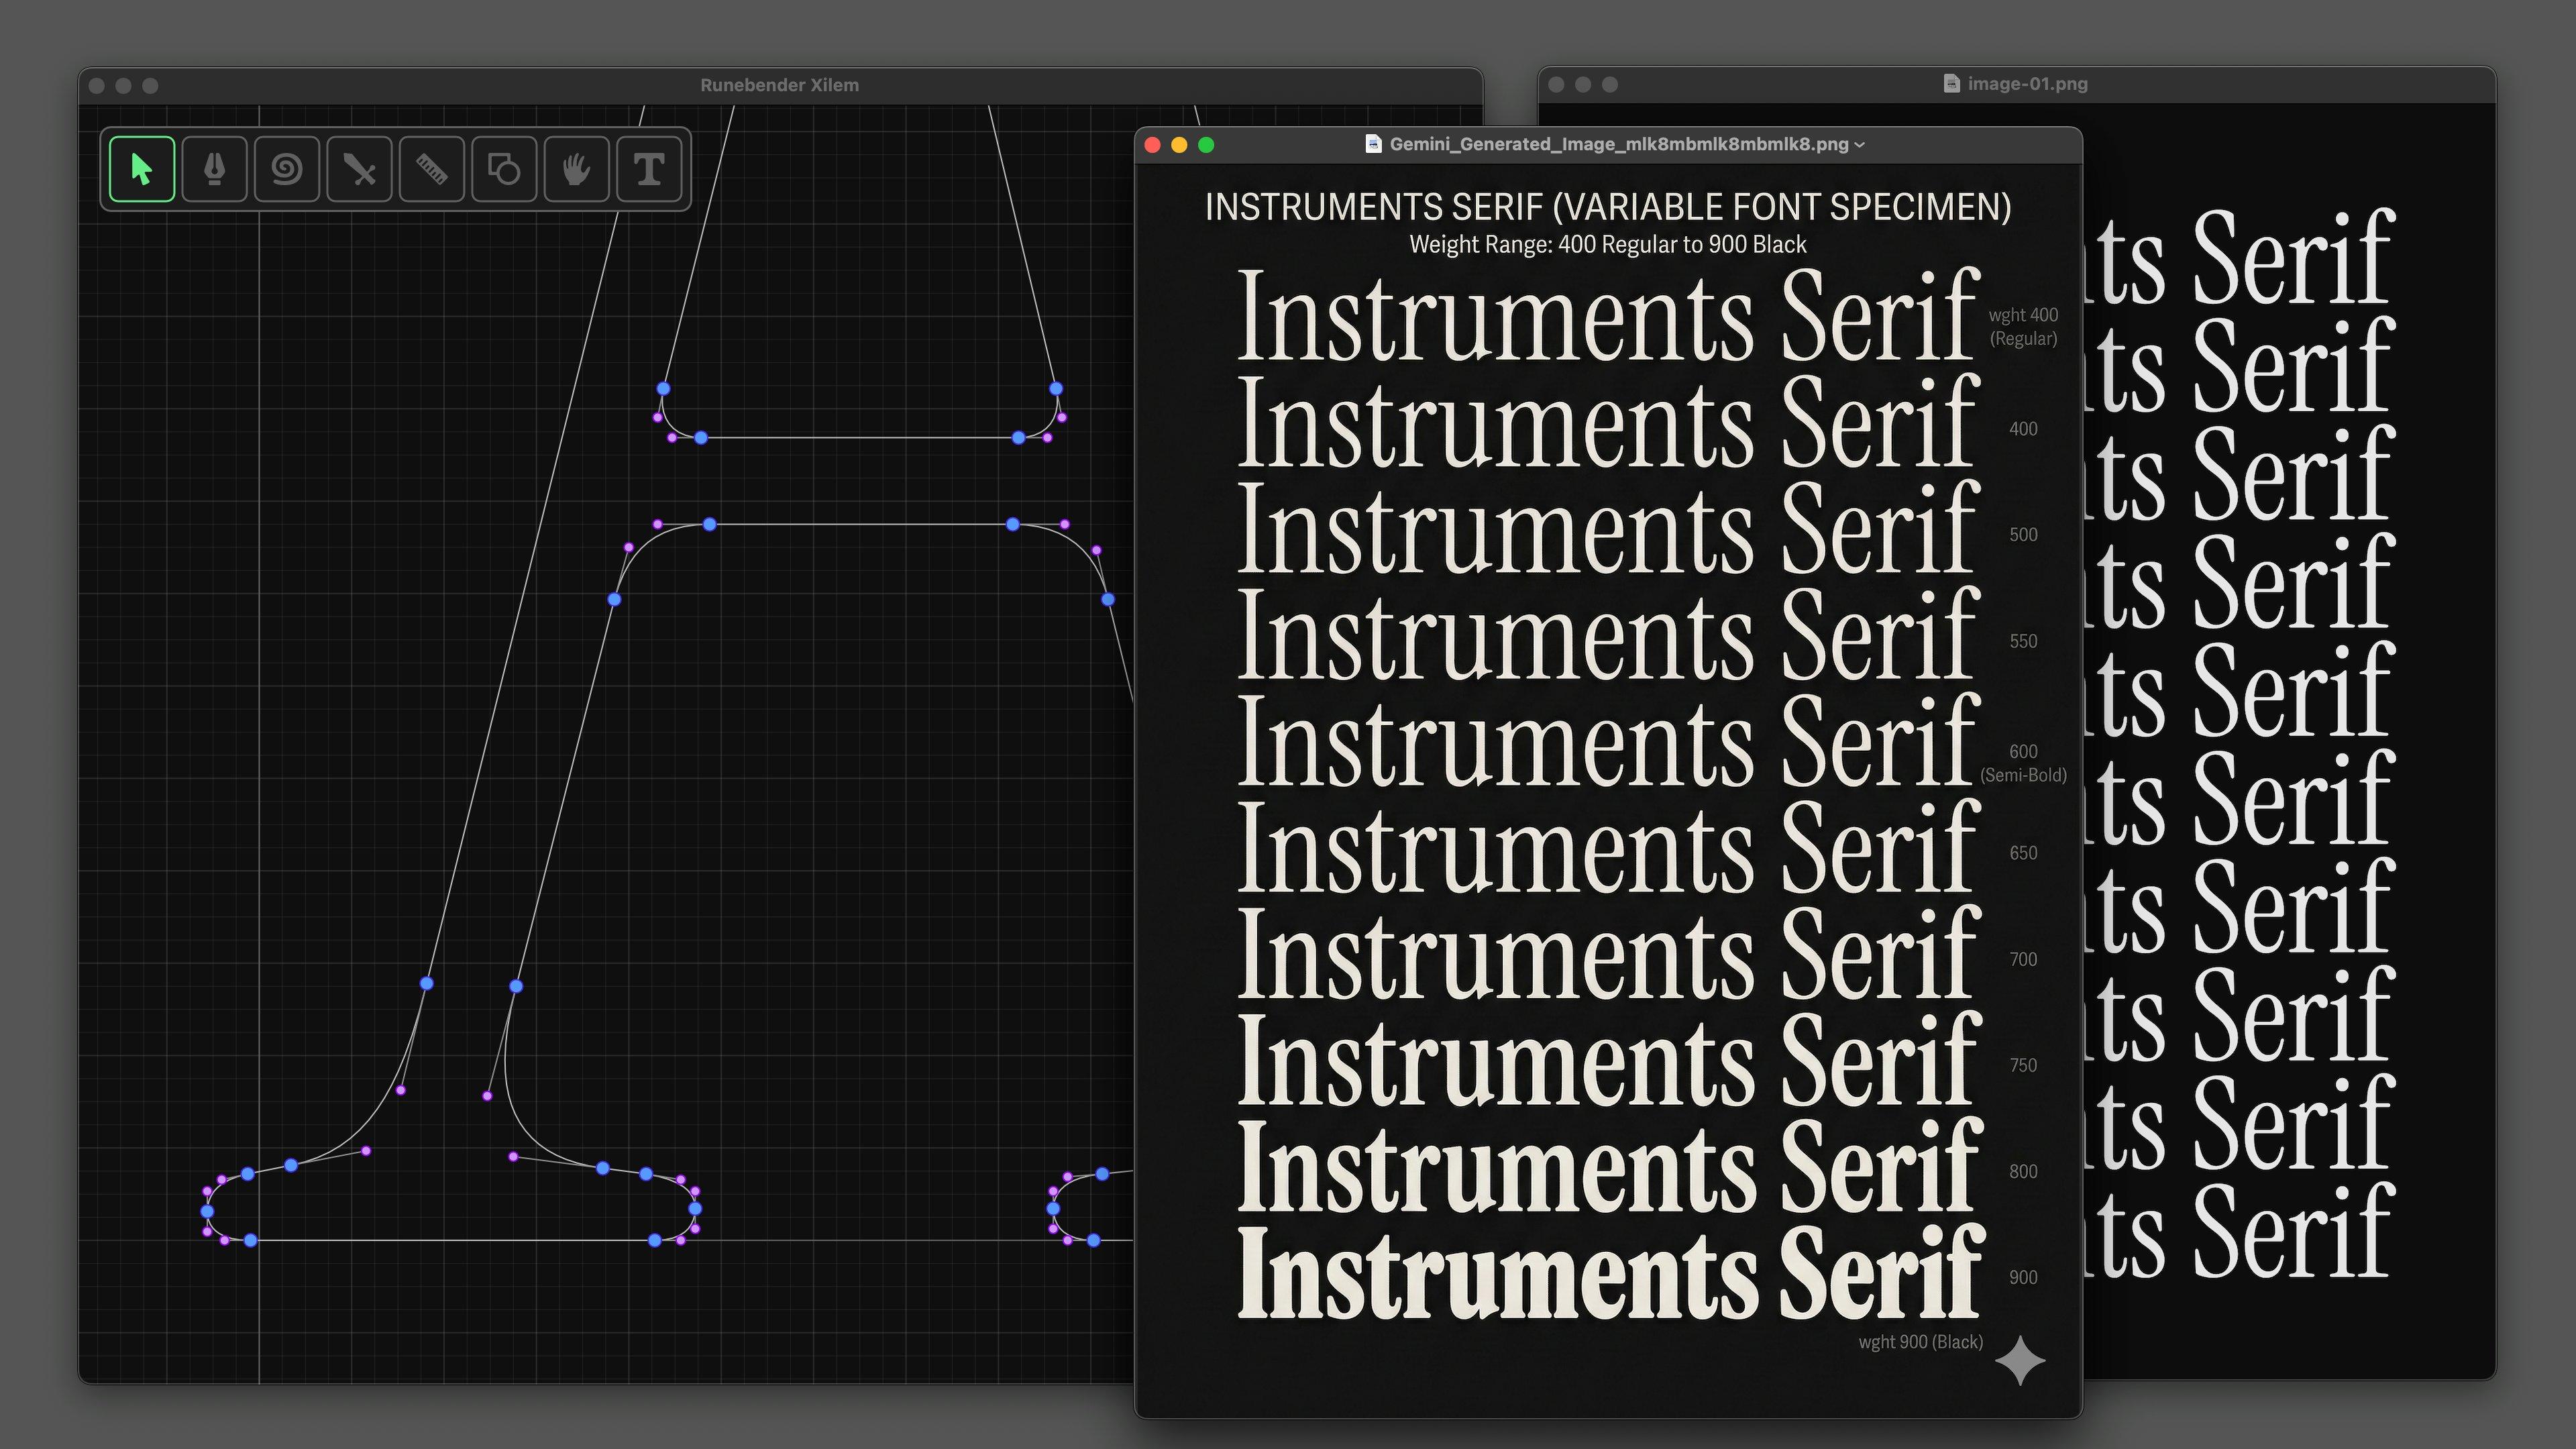
Task: Click the Gemini image document proxy icon
Action: coord(1374,144)
